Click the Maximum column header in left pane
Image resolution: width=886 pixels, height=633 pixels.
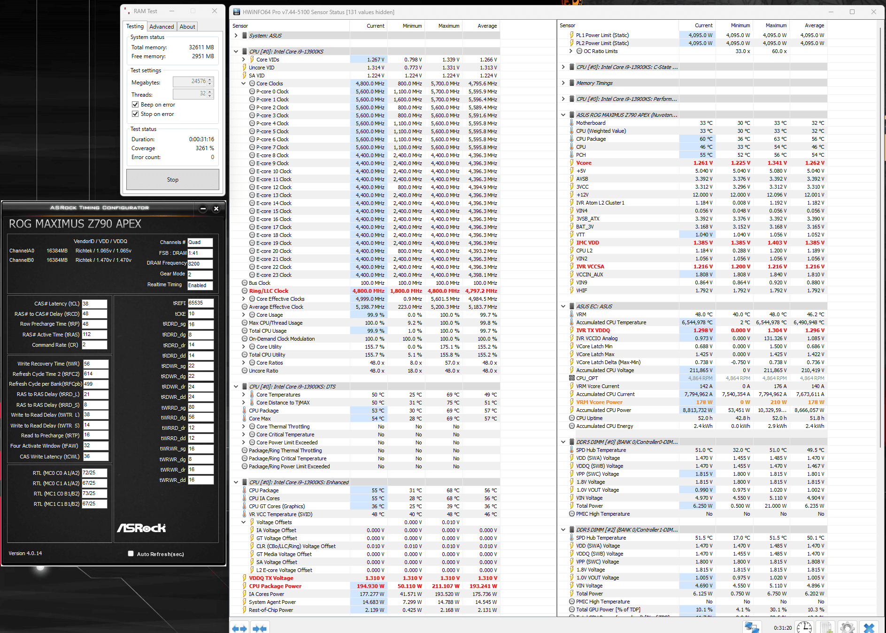click(444, 26)
